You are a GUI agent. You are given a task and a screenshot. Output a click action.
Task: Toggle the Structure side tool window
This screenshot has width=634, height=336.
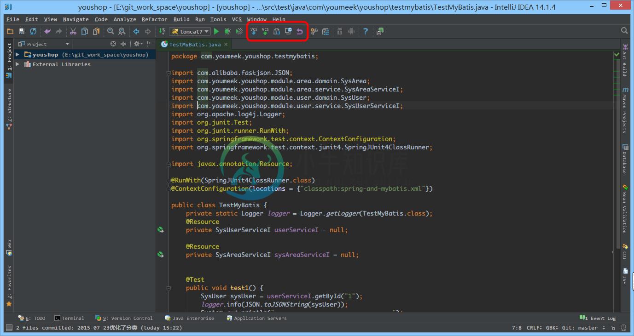click(x=9, y=109)
